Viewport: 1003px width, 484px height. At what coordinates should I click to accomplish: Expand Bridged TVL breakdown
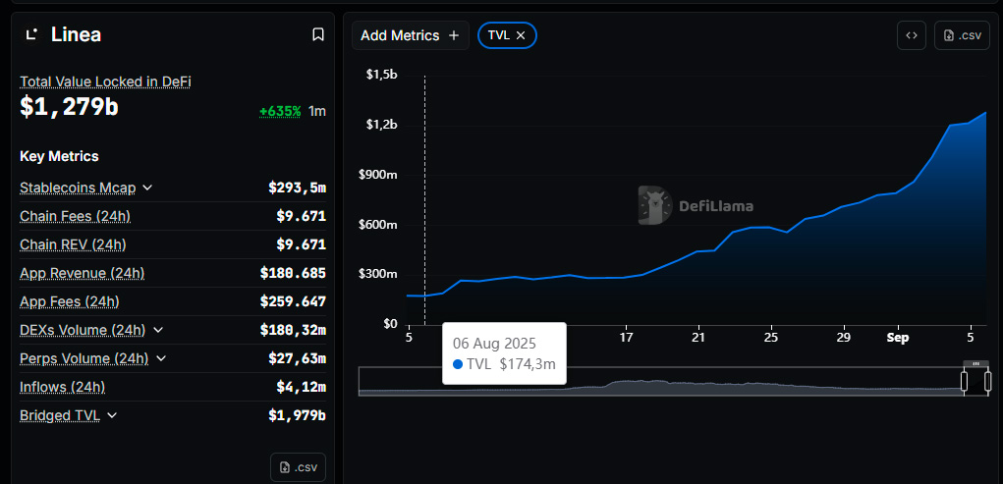click(112, 415)
